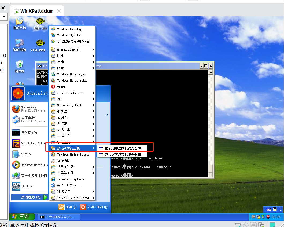Open the 反编译 folder entry
The image size is (284, 227).
click(x=72, y=118)
